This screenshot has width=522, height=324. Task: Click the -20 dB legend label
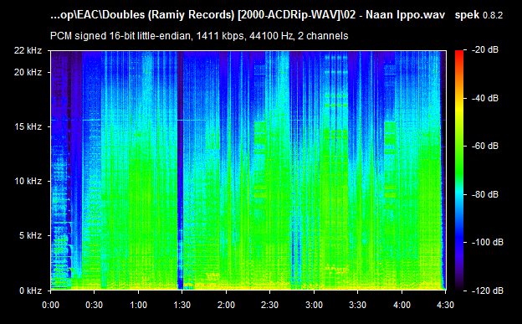pos(485,49)
